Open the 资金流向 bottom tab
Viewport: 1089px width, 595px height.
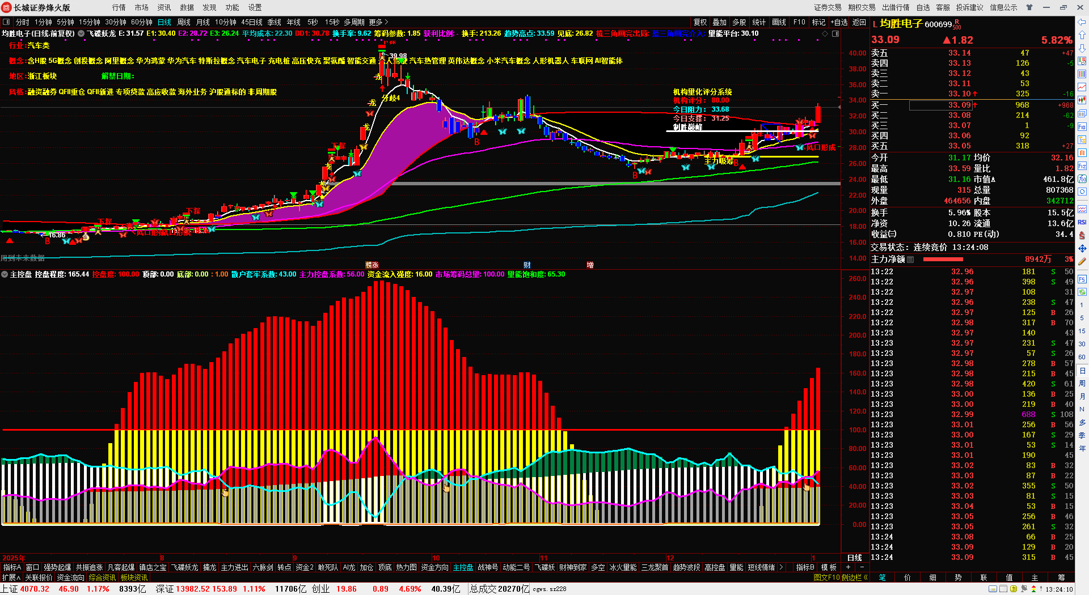click(71, 577)
